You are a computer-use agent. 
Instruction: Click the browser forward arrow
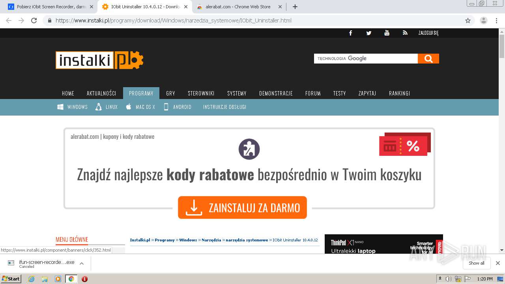pyautogui.click(x=21, y=21)
